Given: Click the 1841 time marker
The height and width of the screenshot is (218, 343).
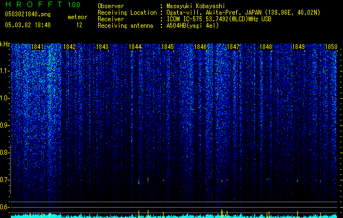Looking at the screenshot, I should click(x=37, y=47).
